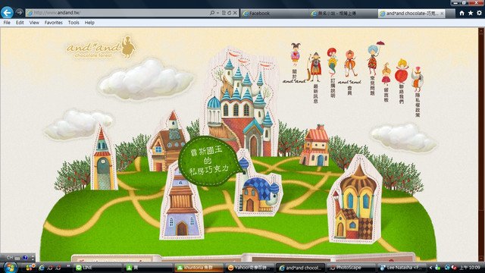The image size is (485, 273).
Task: Open the Tools menu
Action: [74, 23]
